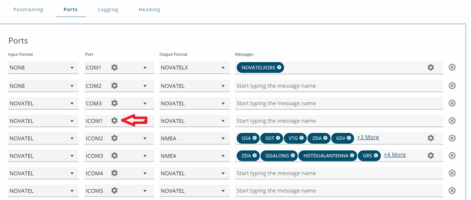Screen dimensions: 471x200
Task: Remove the HDTDUALANTENNA message chip
Action: click(x=352, y=156)
